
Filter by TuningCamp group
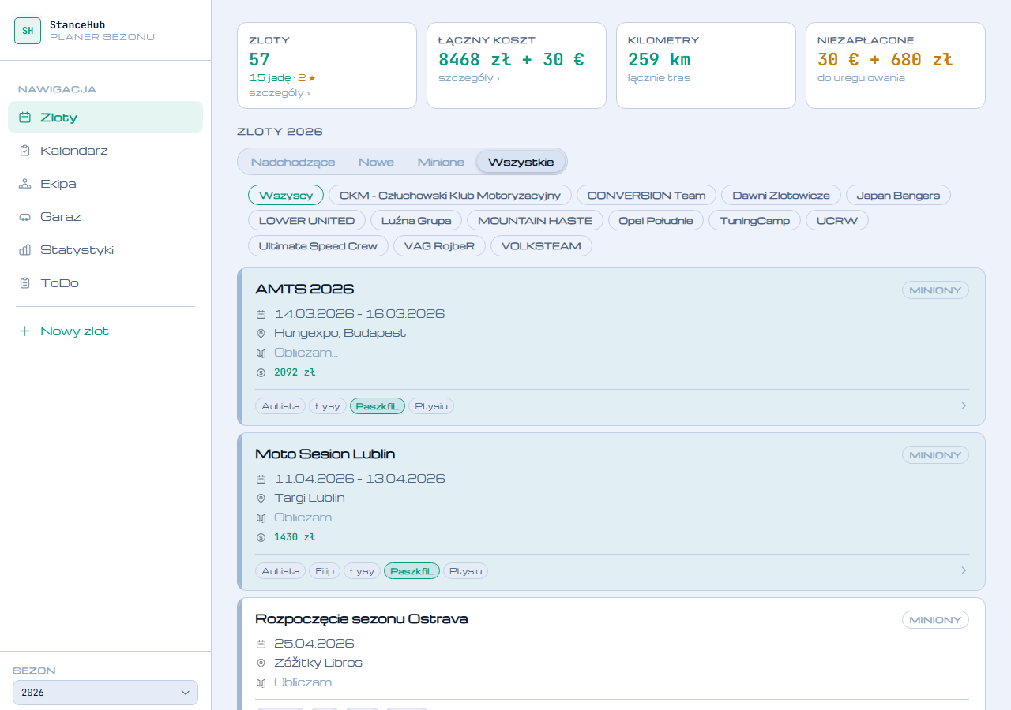tap(755, 220)
